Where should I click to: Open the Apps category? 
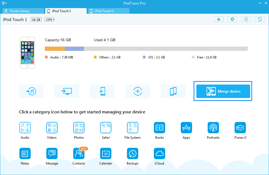[x=186, y=128]
